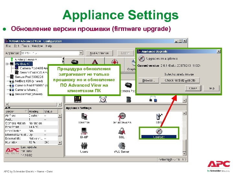The width and height of the screenshot is (233, 174).
Task: Click Browse in Appliance Upgrade dialog
Action: [x=149, y=81]
